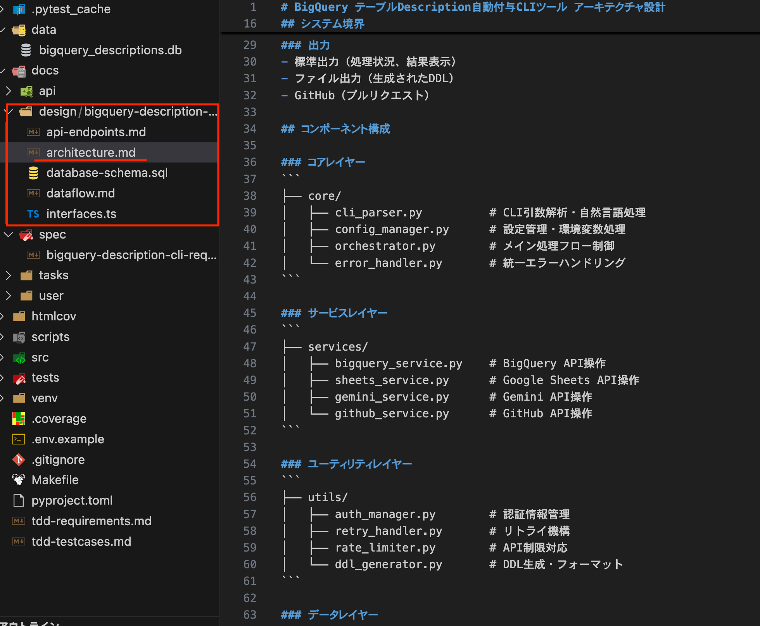The width and height of the screenshot is (760, 626).
Task: Open .env.example file
Action: tap(68, 439)
